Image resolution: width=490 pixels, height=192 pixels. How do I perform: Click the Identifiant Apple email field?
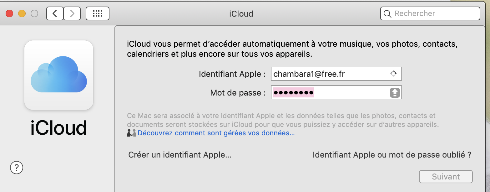336,74
